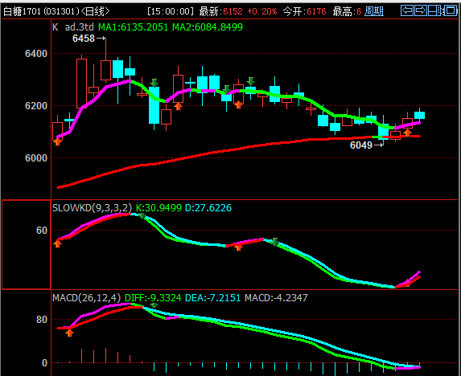Click the MACD(26,12,4) indicator name
Viewport: 461px width, 376px height.
click(x=86, y=298)
